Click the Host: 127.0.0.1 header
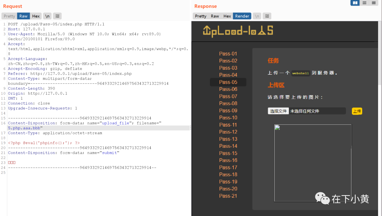This screenshot has width=382, height=216. [x=26, y=29]
